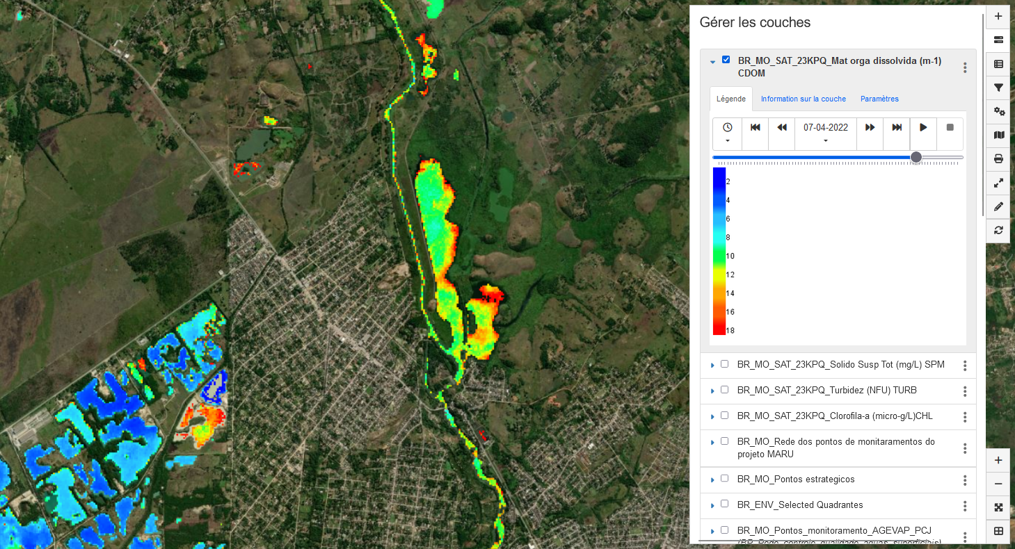The width and height of the screenshot is (1015, 549).
Task: Collapse the CDOM layer details
Action: tap(712, 62)
